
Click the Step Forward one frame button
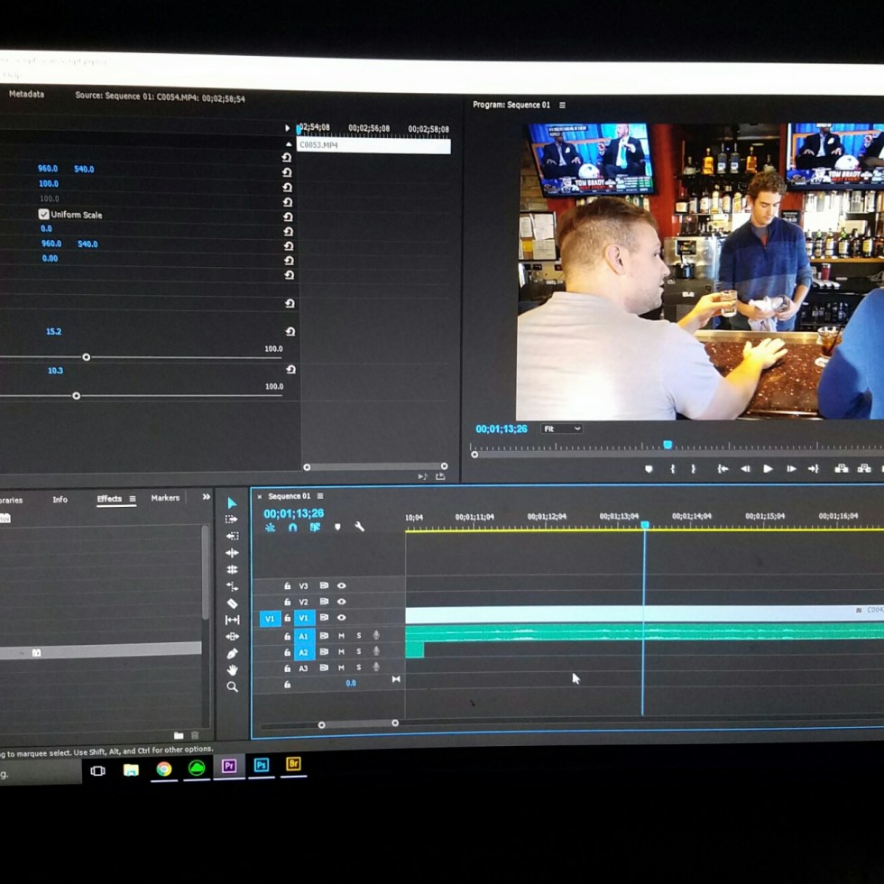[x=791, y=468]
